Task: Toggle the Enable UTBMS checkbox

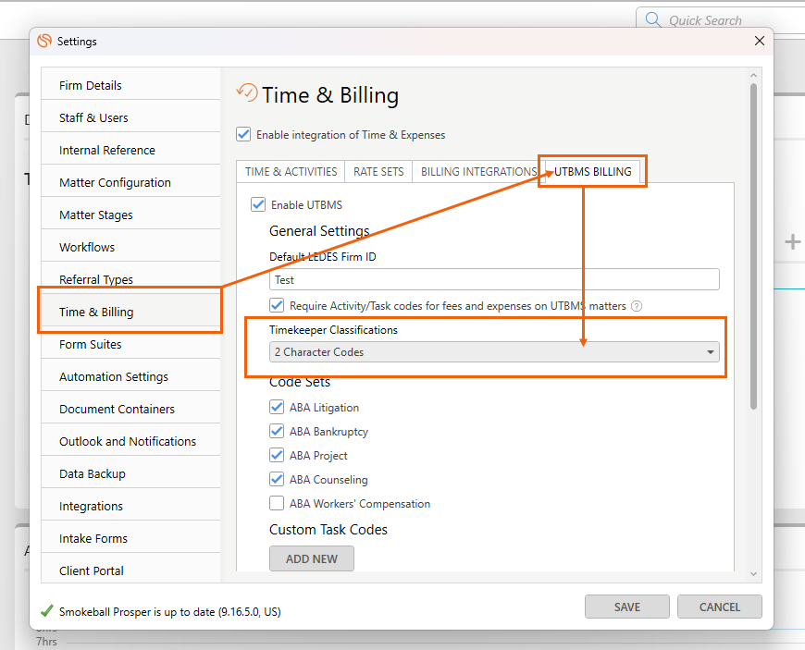Action: (x=258, y=204)
